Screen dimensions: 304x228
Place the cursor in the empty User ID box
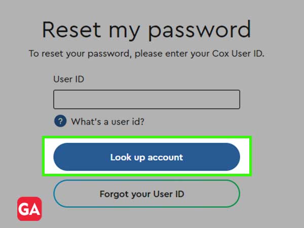(x=147, y=99)
